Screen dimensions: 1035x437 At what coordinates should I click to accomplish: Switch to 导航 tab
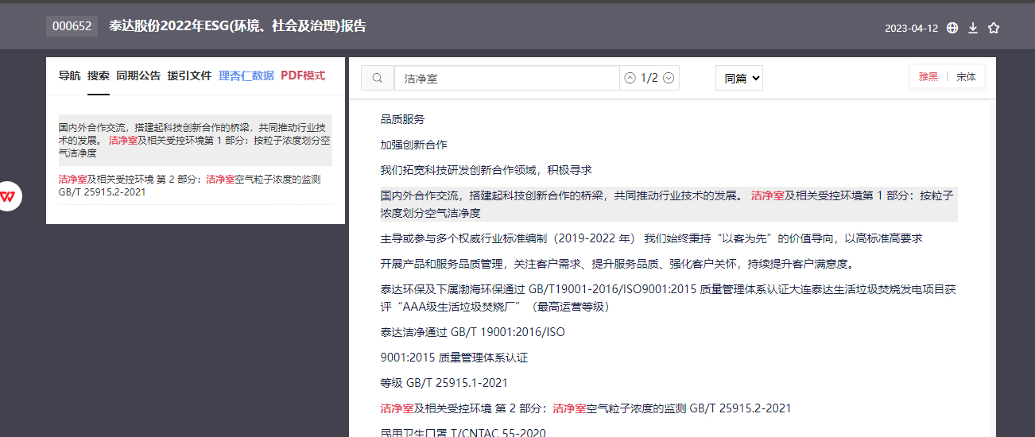[69, 75]
